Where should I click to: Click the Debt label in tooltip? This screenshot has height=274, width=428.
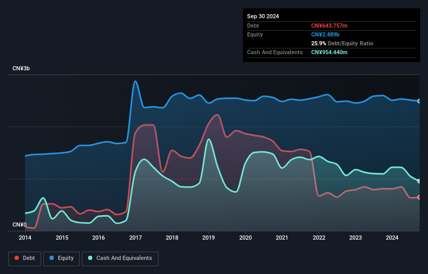(253, 26)
